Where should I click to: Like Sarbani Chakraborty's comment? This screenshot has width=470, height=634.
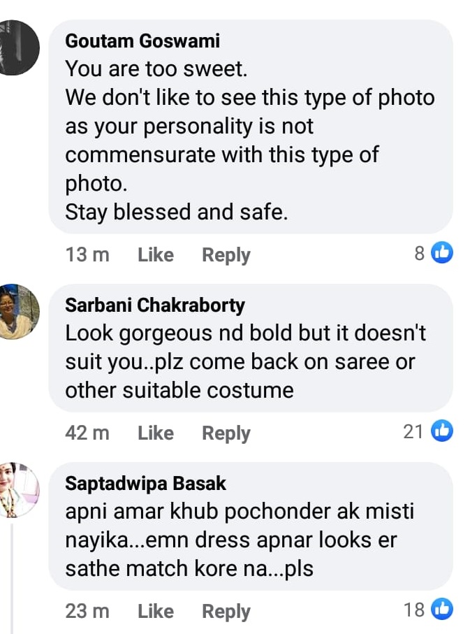pyautogui.click(x=155, y=433)
